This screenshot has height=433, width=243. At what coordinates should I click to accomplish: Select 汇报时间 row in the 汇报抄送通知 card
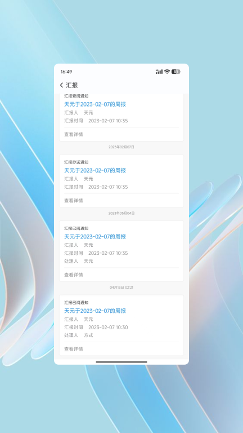coord(96,187)
